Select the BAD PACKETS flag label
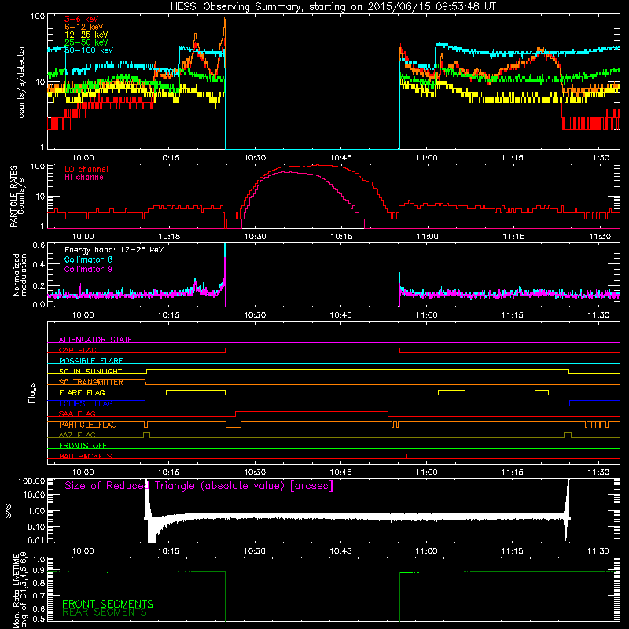Screen dimensions: 629x629 86,457
